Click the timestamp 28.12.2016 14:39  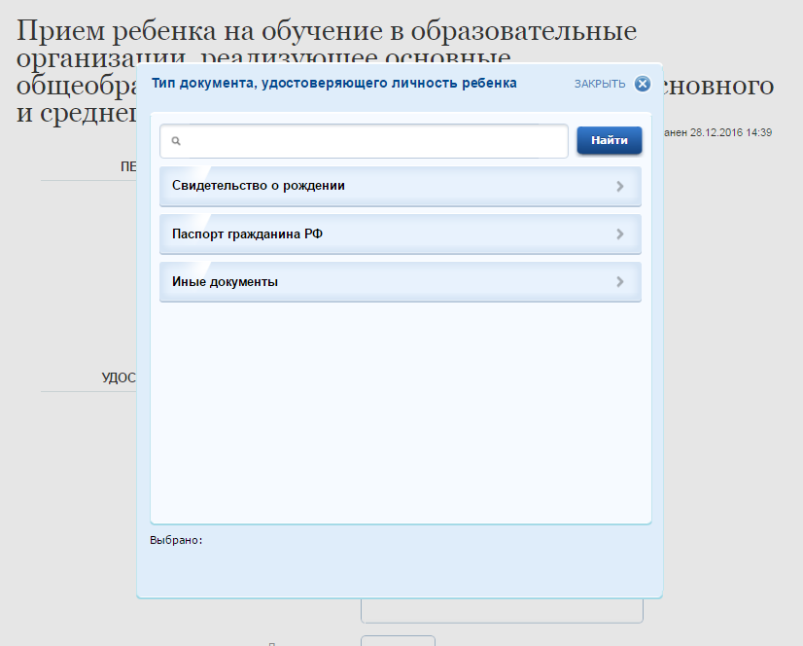[x=730, y=132]
